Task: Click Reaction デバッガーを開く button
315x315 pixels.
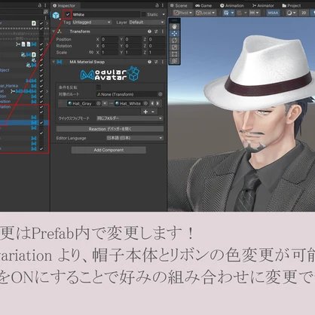Action: click(110, 129)
